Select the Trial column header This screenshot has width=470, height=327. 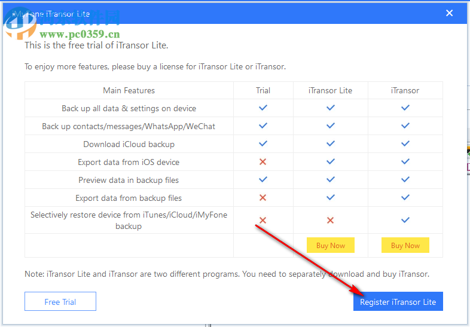263,90
